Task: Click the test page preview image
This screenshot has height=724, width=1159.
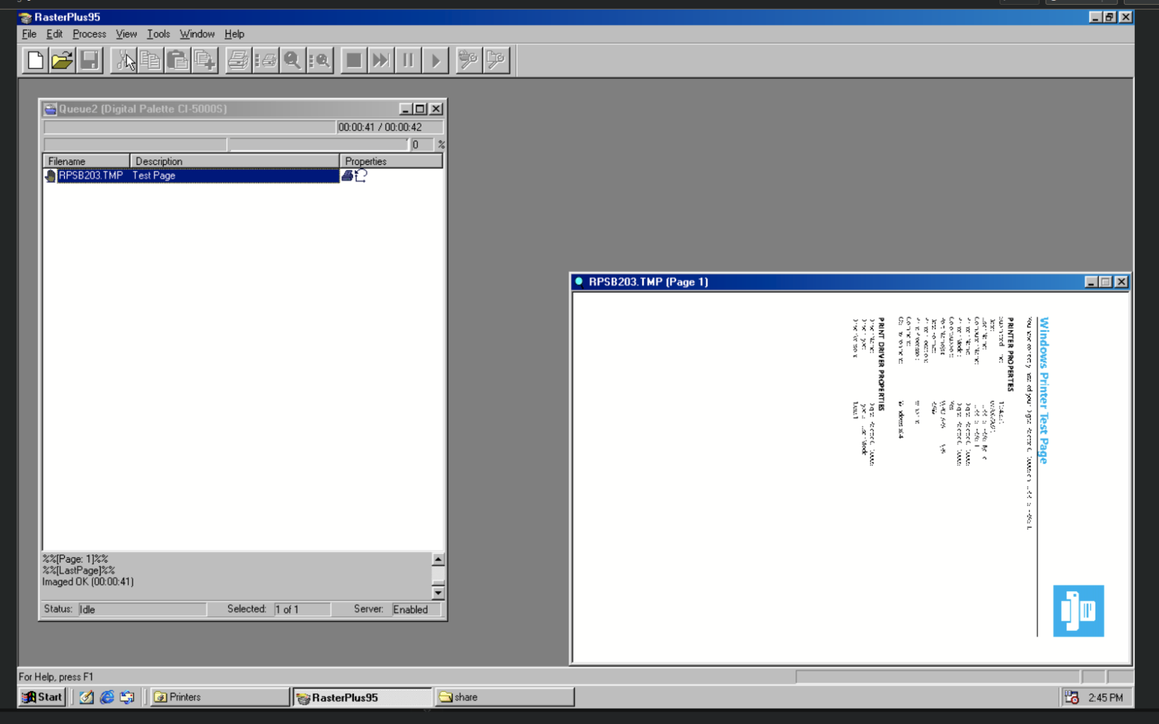Action: [851, 477]
